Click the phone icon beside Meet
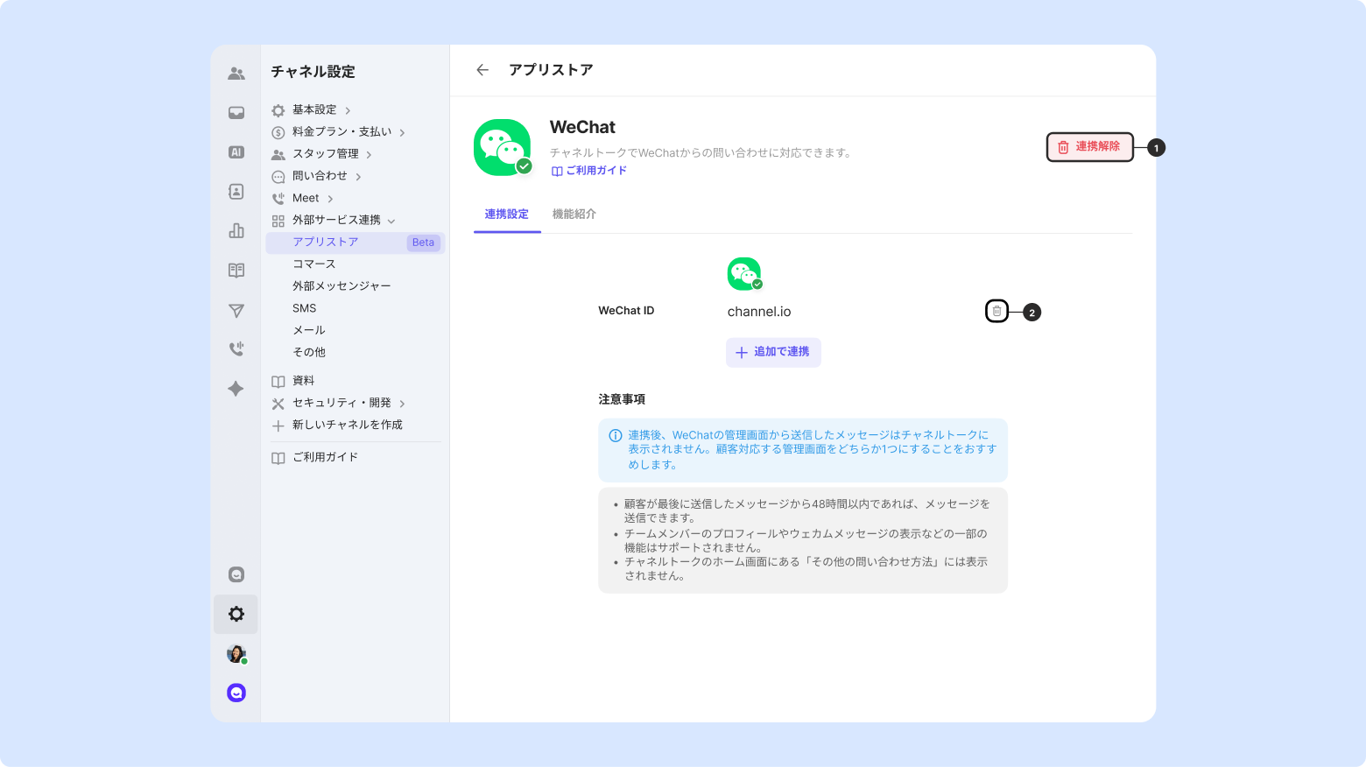1366x767 pixels. tap(278, 199)
